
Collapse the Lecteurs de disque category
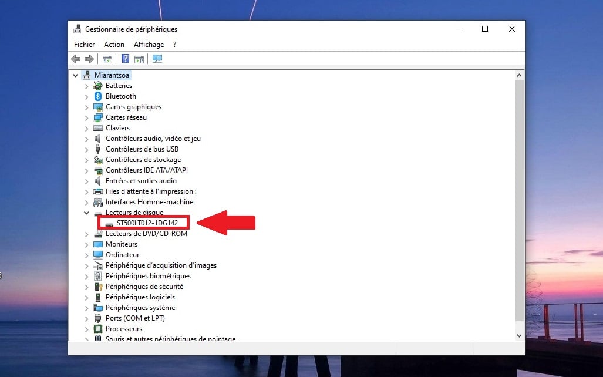click(86, 212)
